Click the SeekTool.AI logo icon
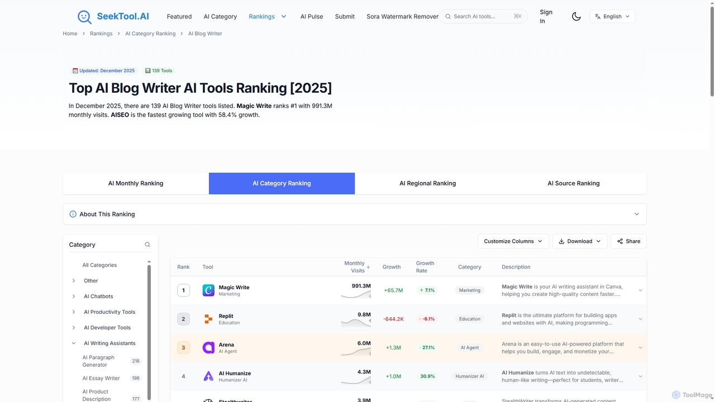This screenshot has width=715, height=402. (84, 17)
